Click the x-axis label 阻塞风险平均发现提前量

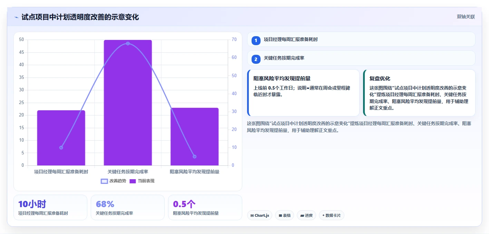(195, 172)
